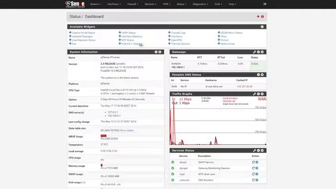Add the GEOM Mirror Status widget

click(230, 33)
